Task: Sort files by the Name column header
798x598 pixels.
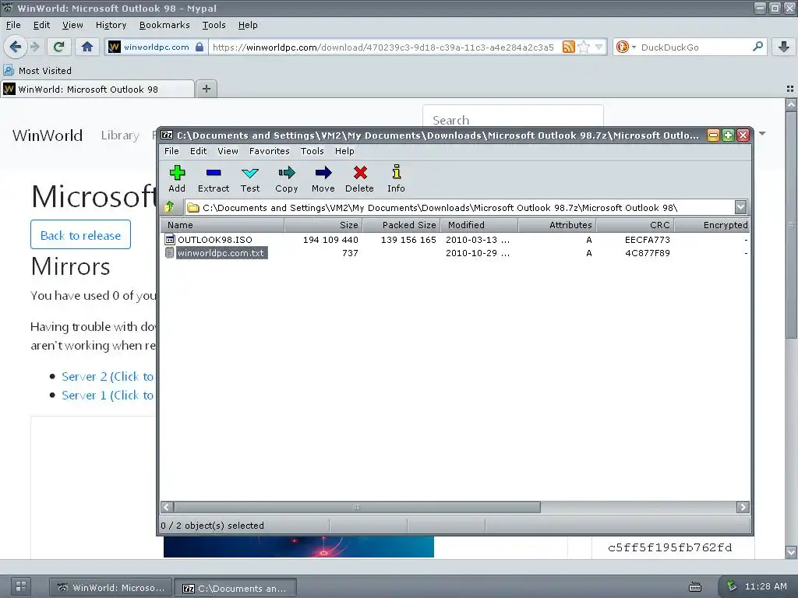Action: click(x=222, y=225)
